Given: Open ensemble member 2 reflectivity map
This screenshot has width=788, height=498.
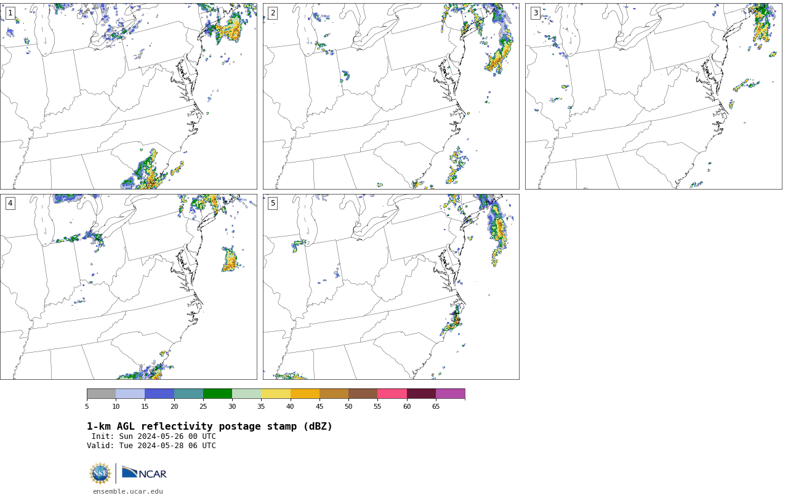Looking at the screenshot, I should pos(391,96).
